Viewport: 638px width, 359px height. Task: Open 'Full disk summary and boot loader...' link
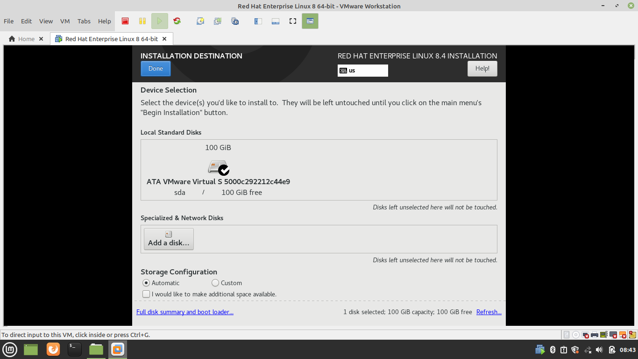point(185,312)
